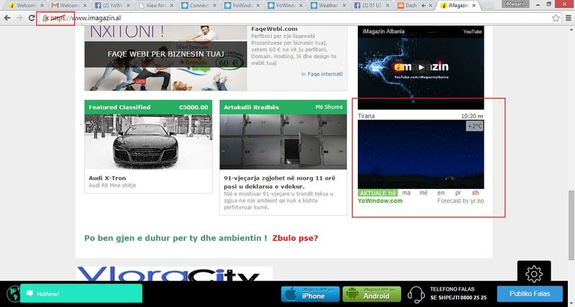
Task: Go back to the previous page
Action: 7,18
